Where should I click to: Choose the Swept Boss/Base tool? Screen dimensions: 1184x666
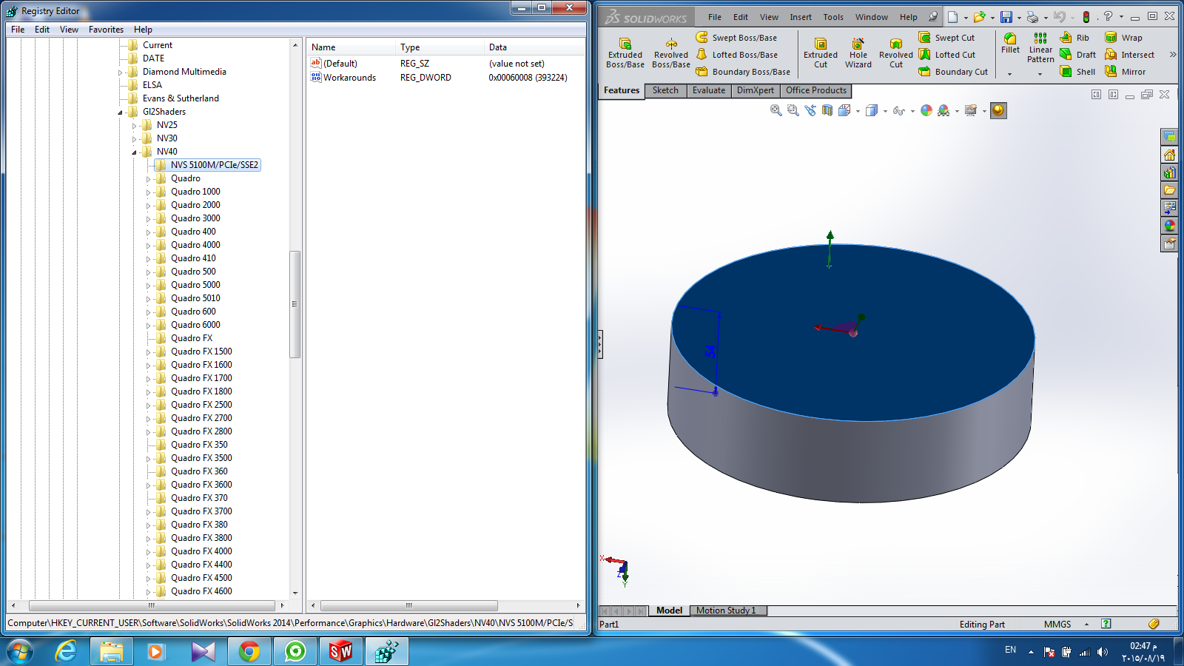coord(736,38)
